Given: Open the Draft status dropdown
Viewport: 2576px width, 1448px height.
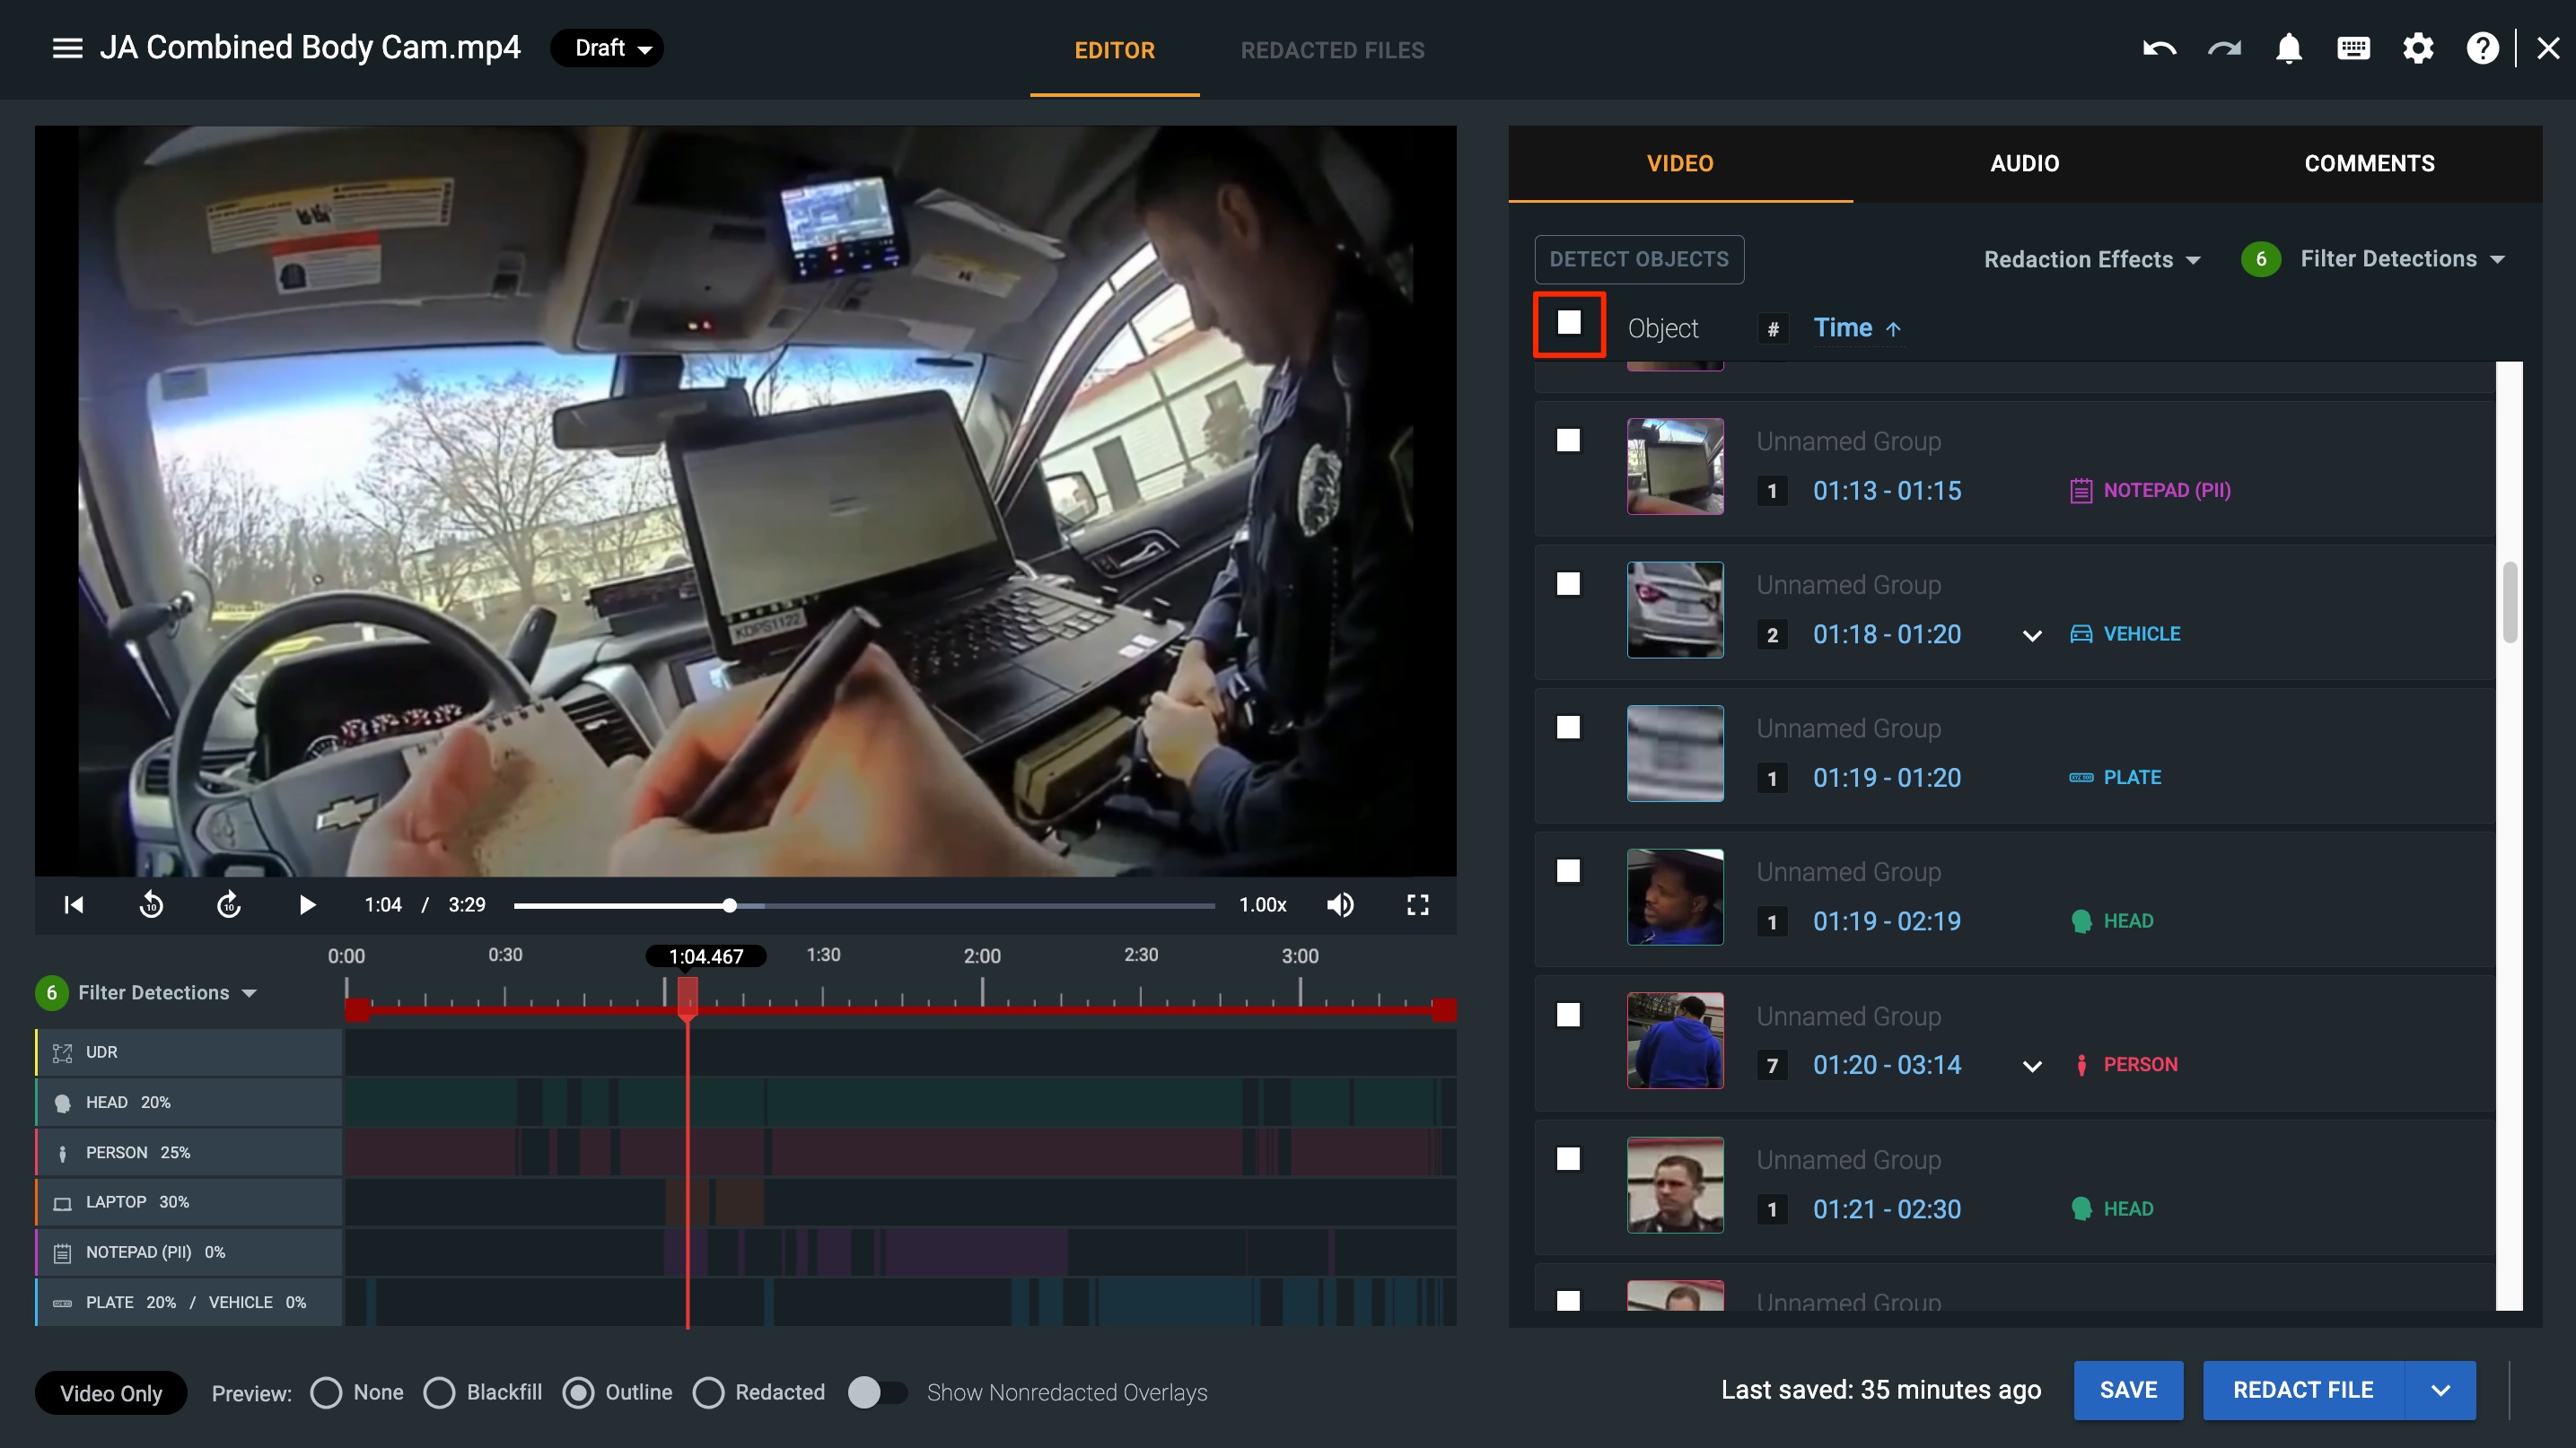Looking at the screenshot, I should (x=607, y=48).
